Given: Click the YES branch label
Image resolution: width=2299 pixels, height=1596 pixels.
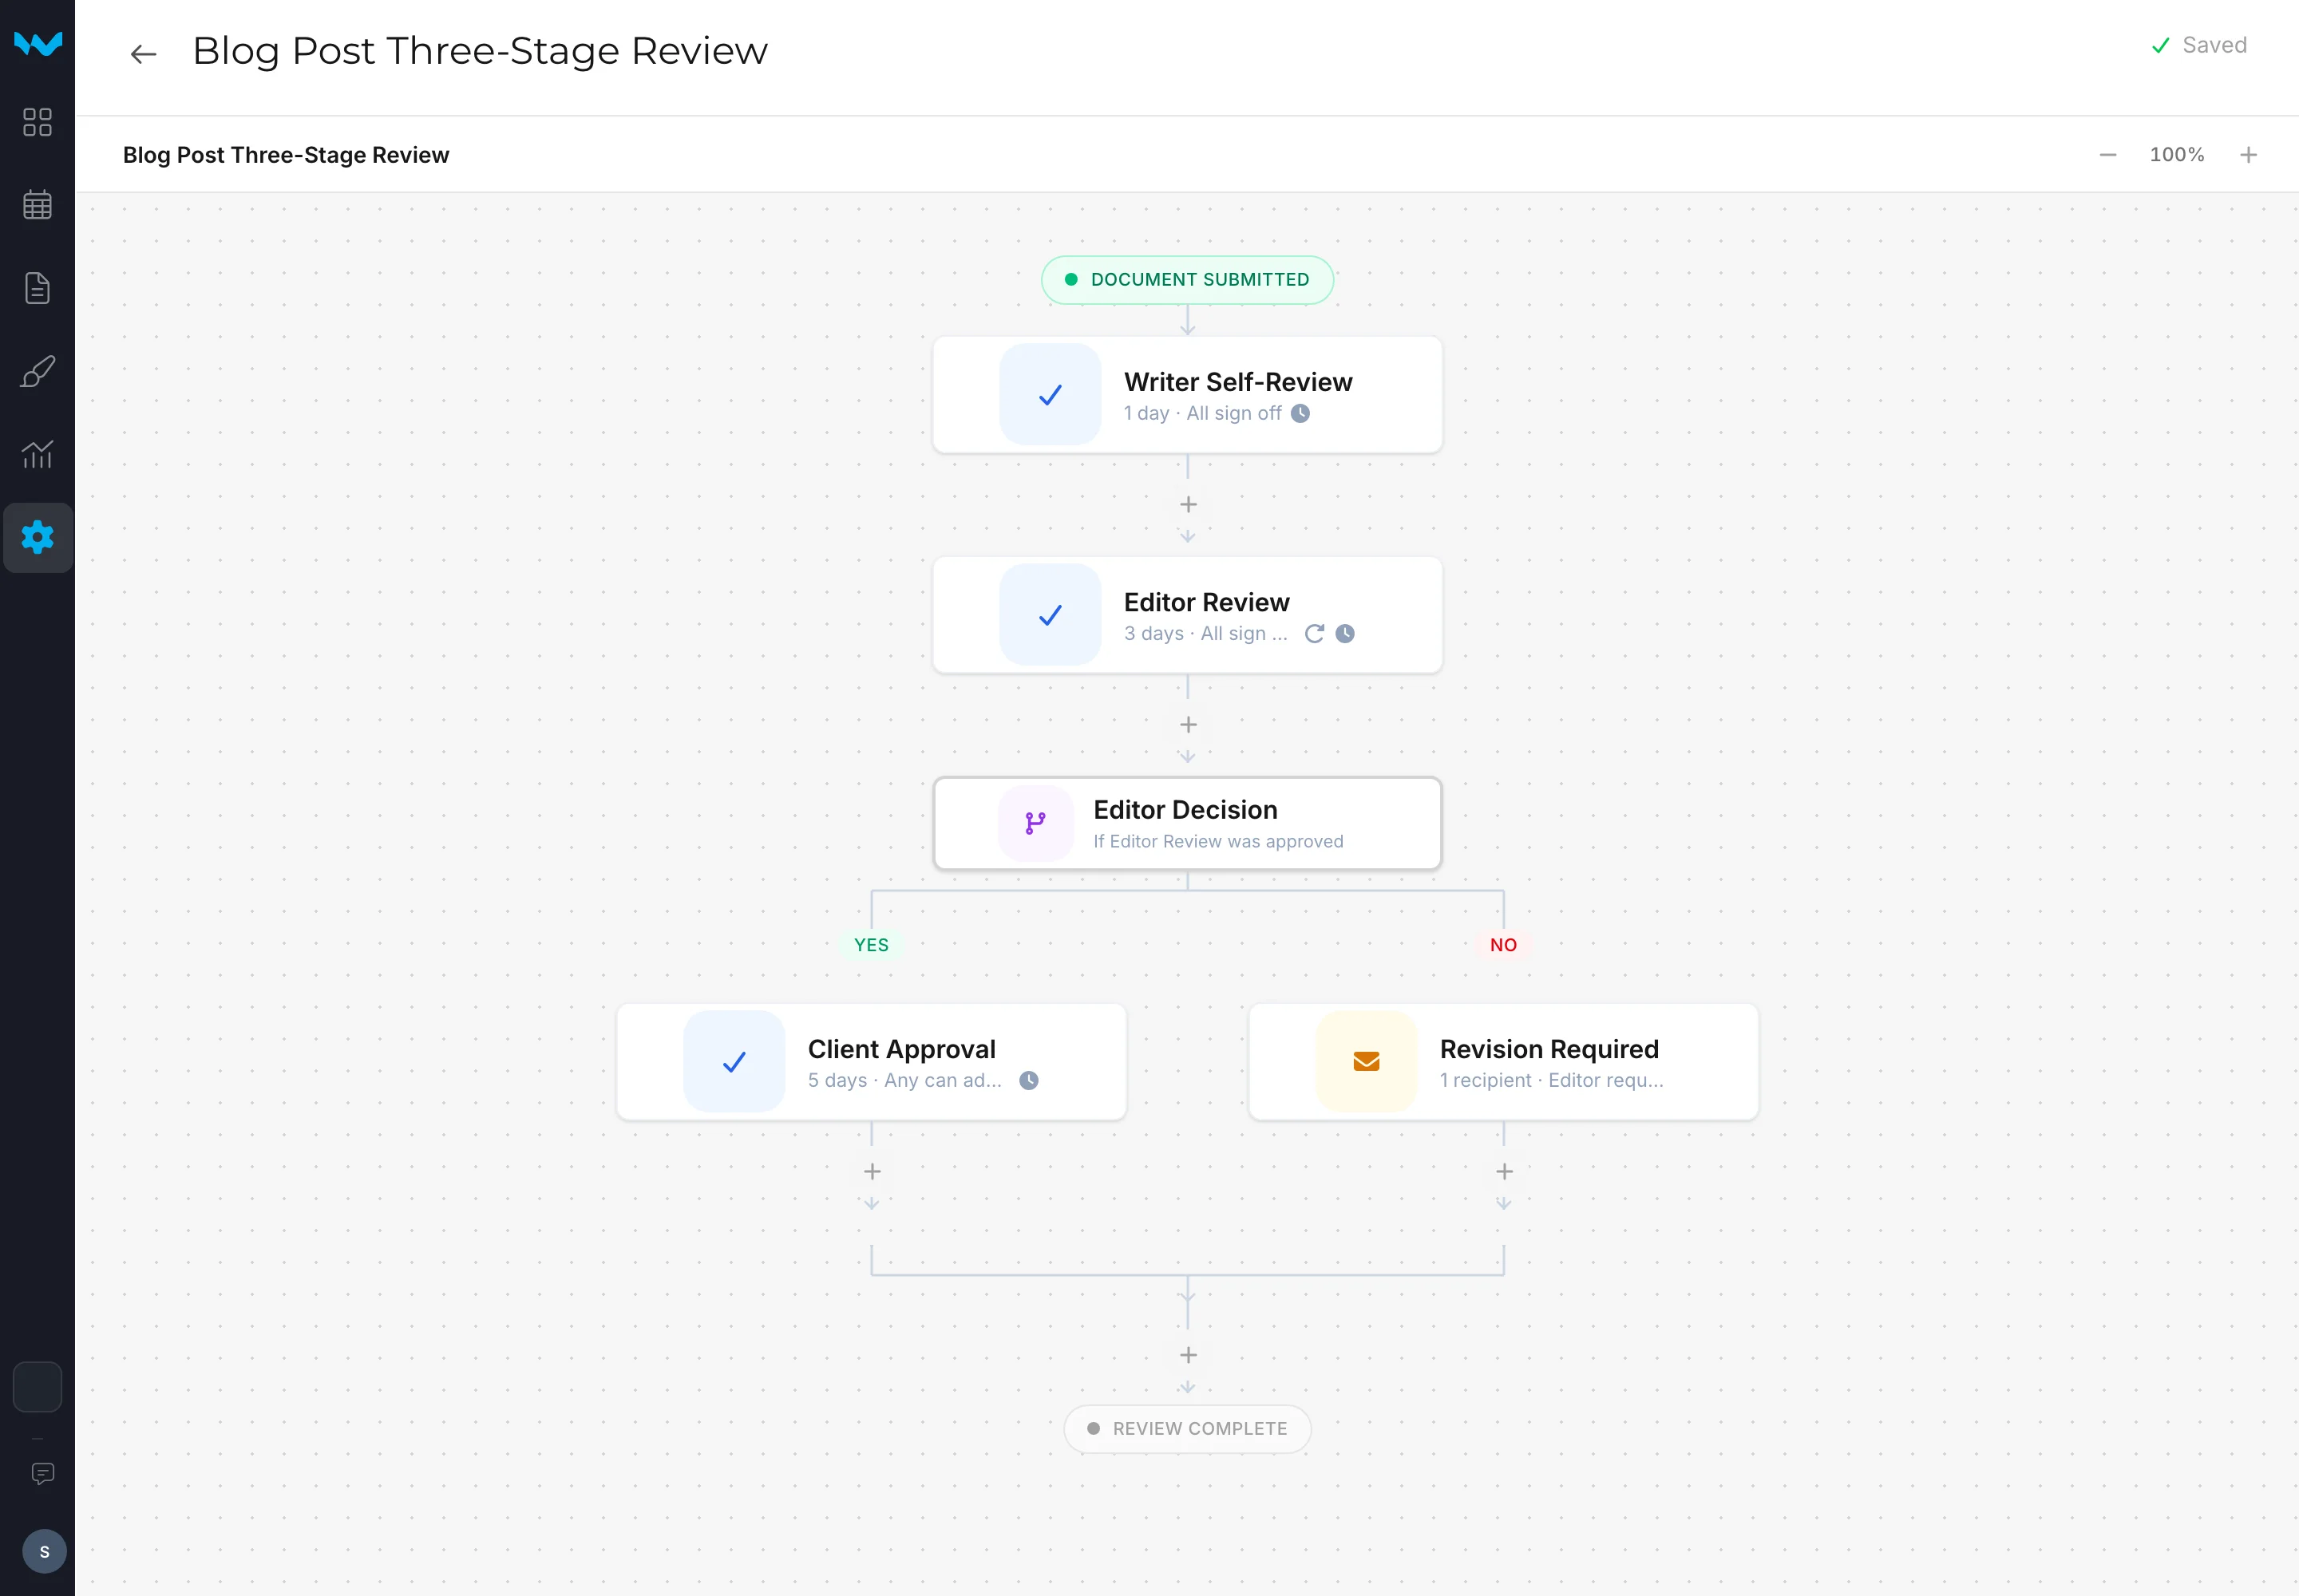Looking at the screenshot, I should (x=872, y=945).
